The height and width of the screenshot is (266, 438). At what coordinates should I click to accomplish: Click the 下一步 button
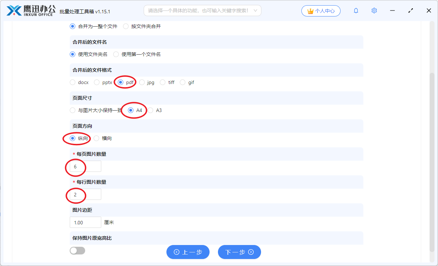[239, 252]
